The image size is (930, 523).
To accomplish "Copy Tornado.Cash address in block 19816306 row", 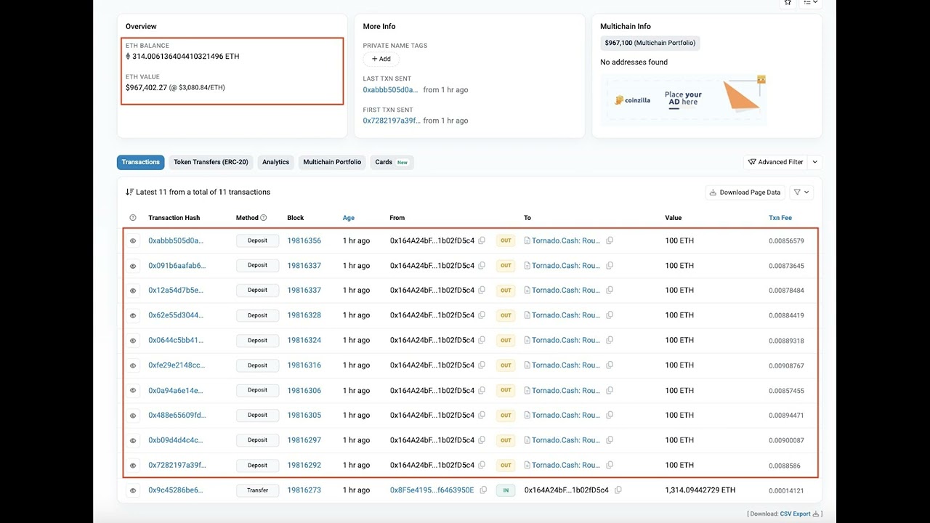I will point(610,390).
